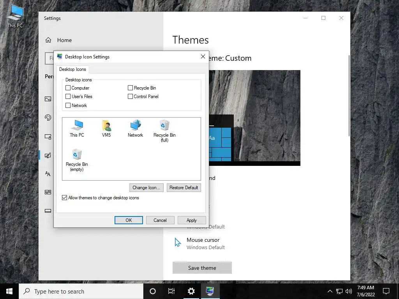Screen dimensions: 399x299
Task: Enable the Computer desktop icon checkbox
Action: 68,88
